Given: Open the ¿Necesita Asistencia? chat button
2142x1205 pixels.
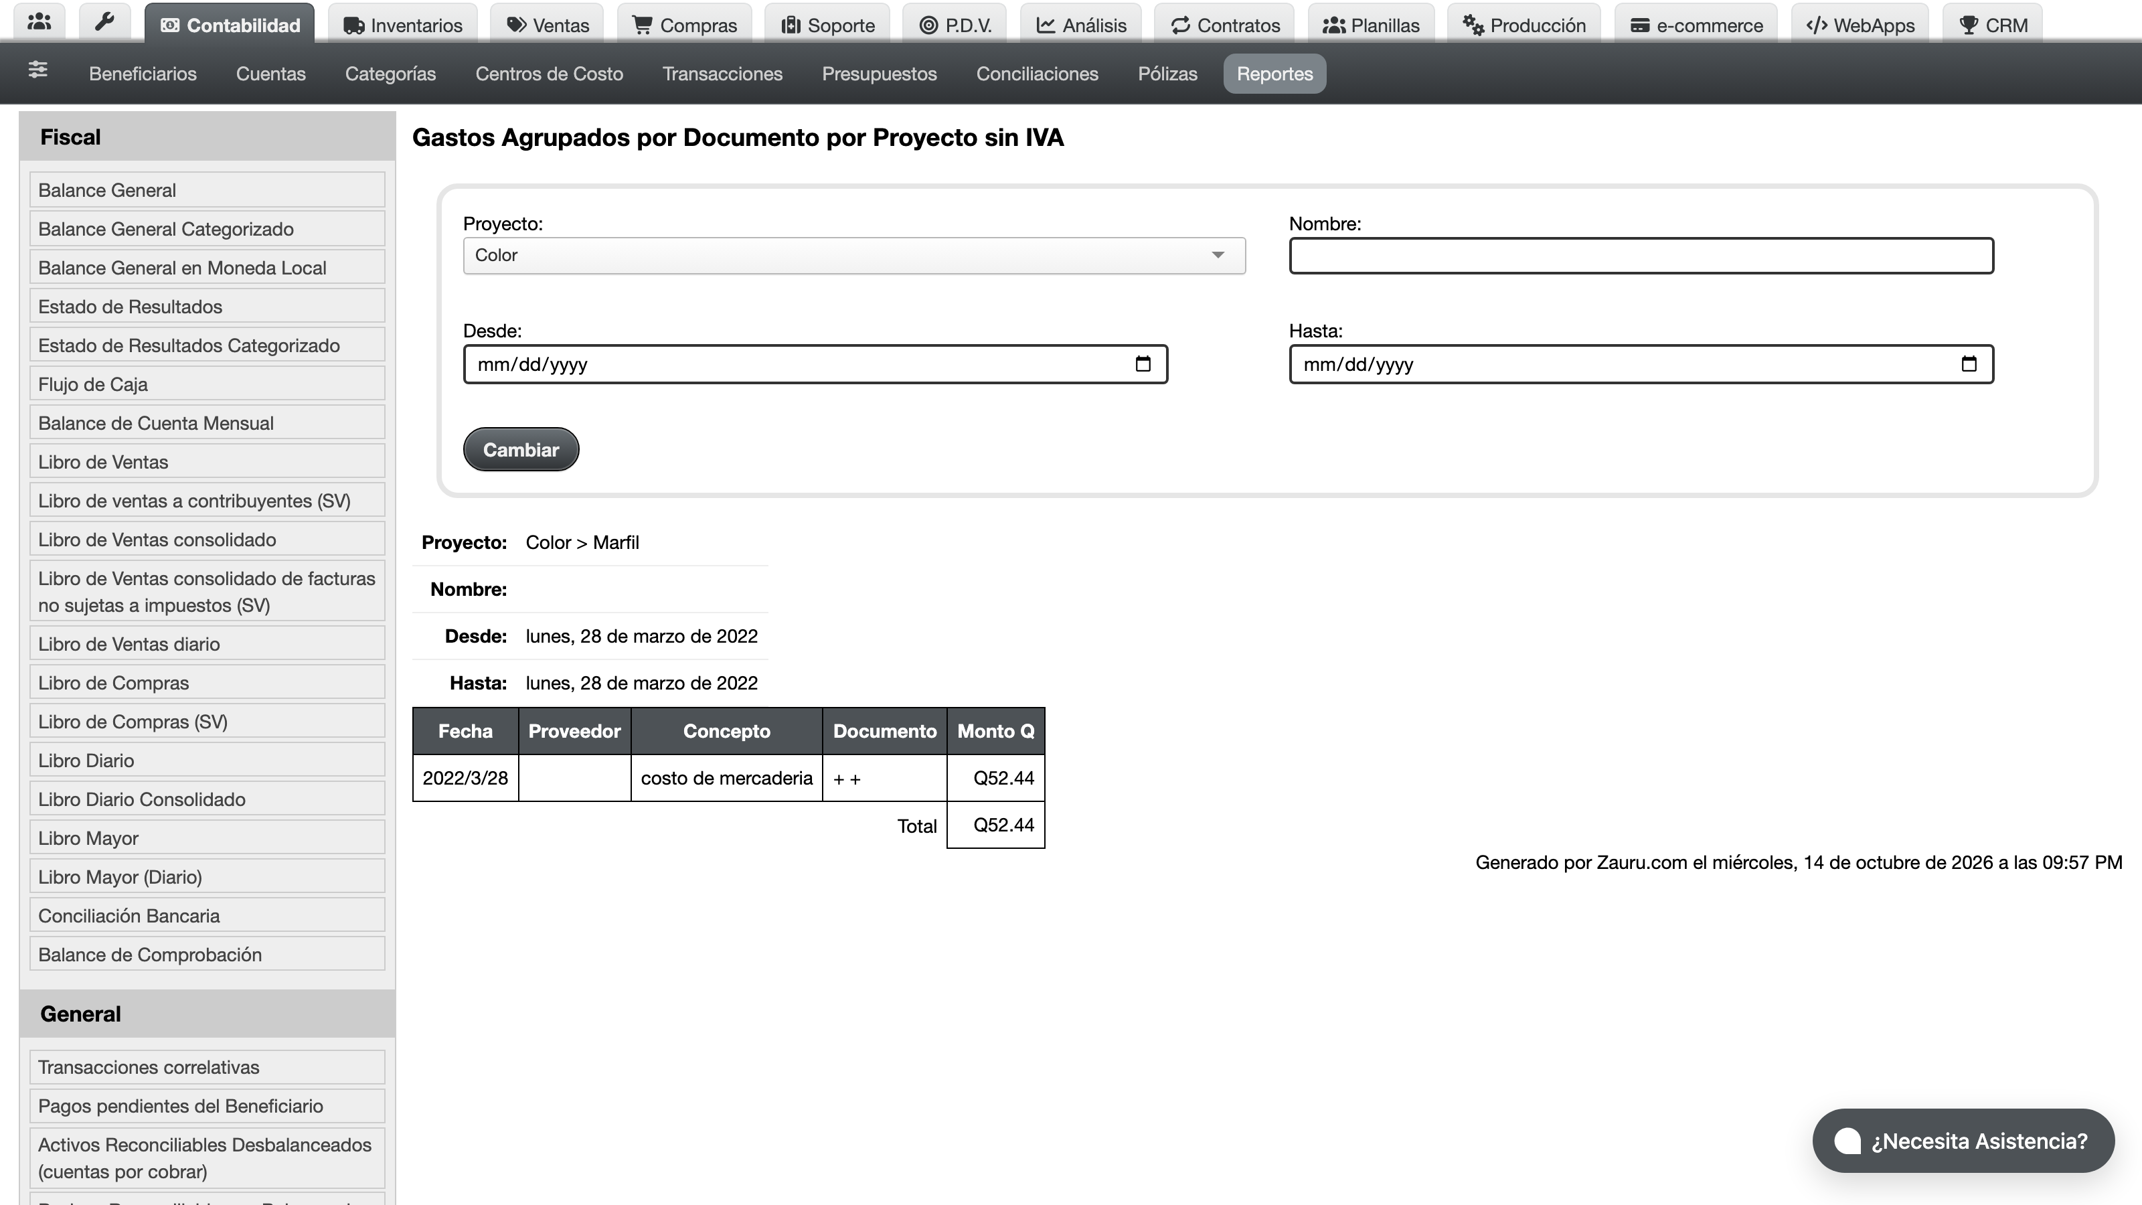Looking at the screenshot, I should coord(1963,1141).
